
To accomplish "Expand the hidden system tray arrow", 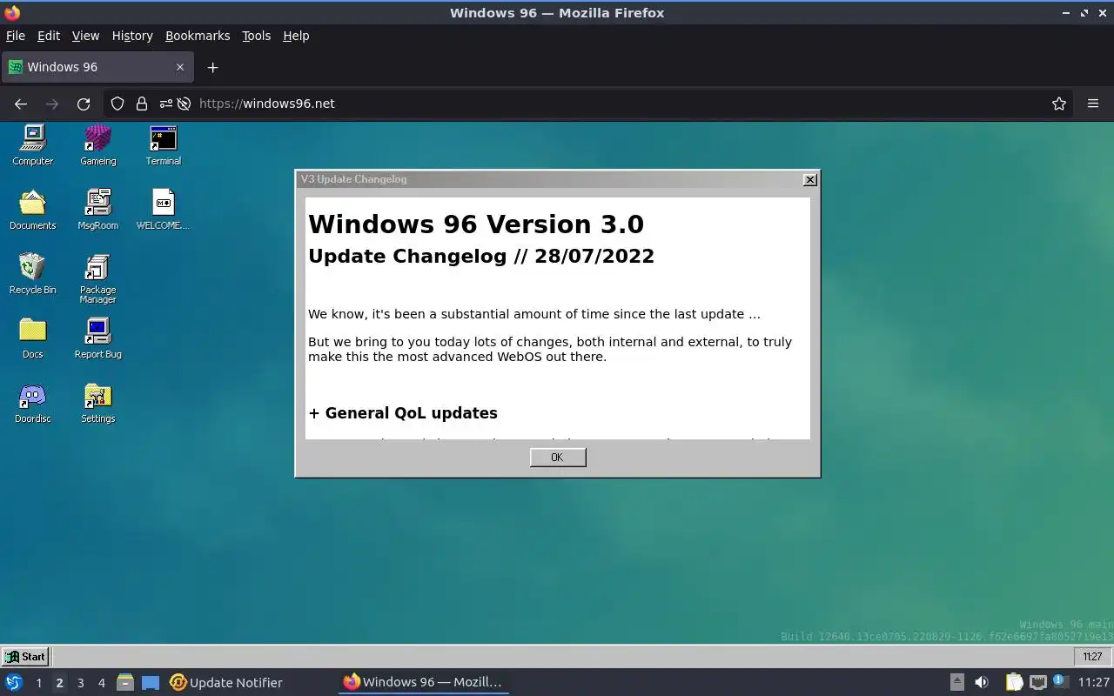I will click(x=956, y=682).
